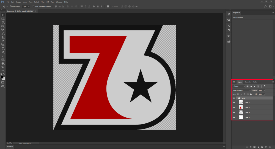Hide the svg8 group visibility eye

(234, 98)
